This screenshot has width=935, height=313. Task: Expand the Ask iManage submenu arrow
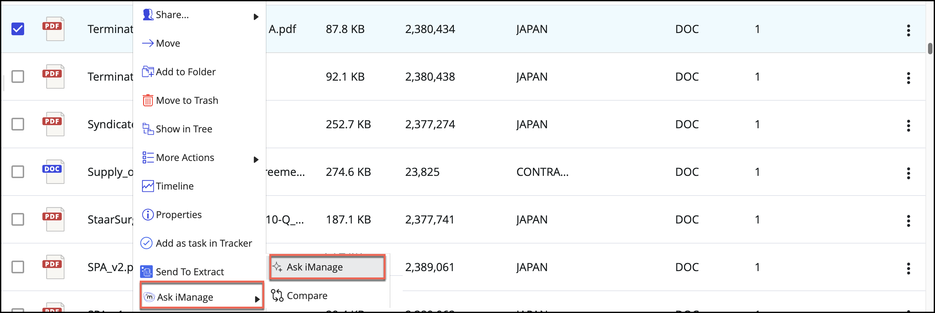(x=257, y=299)
